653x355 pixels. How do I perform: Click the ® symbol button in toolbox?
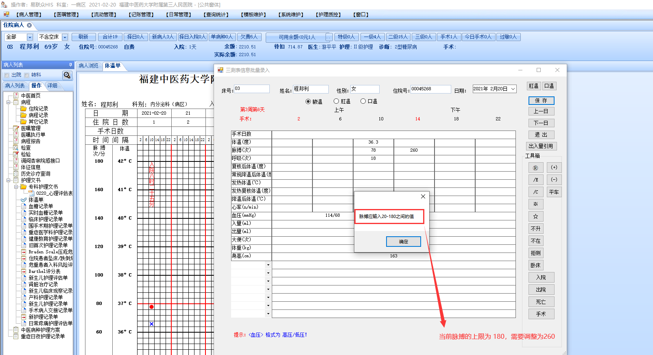pos(535,168)
